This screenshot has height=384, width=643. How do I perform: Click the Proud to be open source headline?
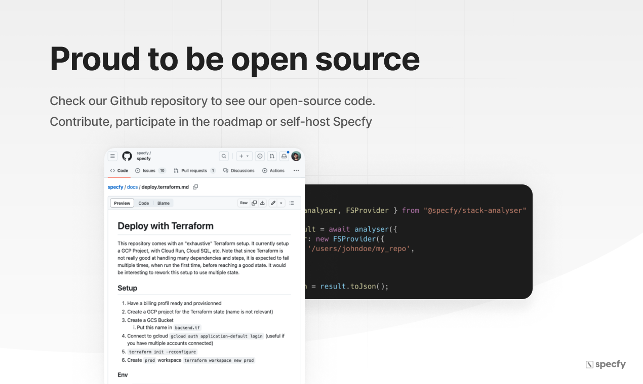click(x=235, y=59)
